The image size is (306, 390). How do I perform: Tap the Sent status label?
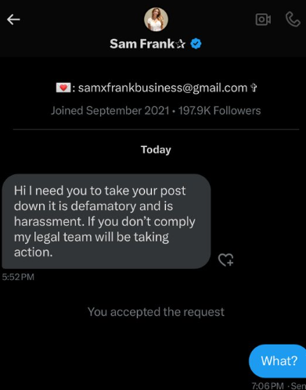pyautogui.click(x=298, y=385)
